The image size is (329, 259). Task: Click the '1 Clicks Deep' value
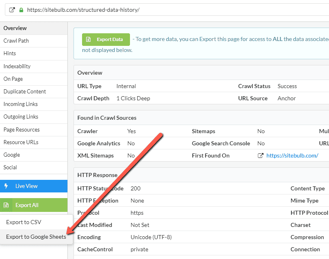pyautogui.click(x=133, y=98)
